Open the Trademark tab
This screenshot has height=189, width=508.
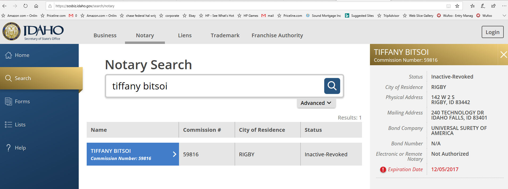point(225,35)
